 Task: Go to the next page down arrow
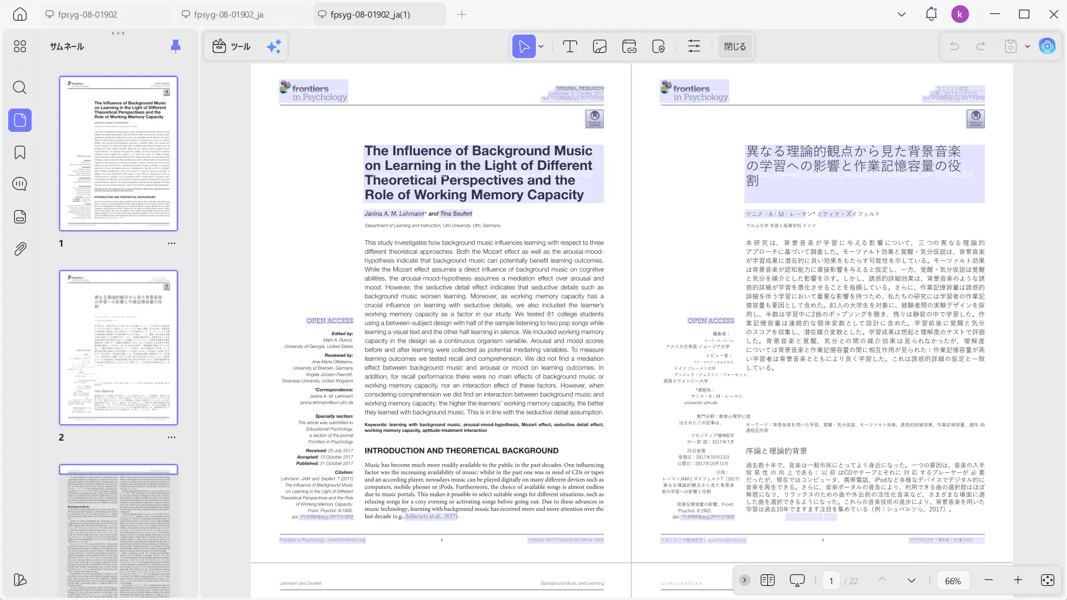coord(912,580)
